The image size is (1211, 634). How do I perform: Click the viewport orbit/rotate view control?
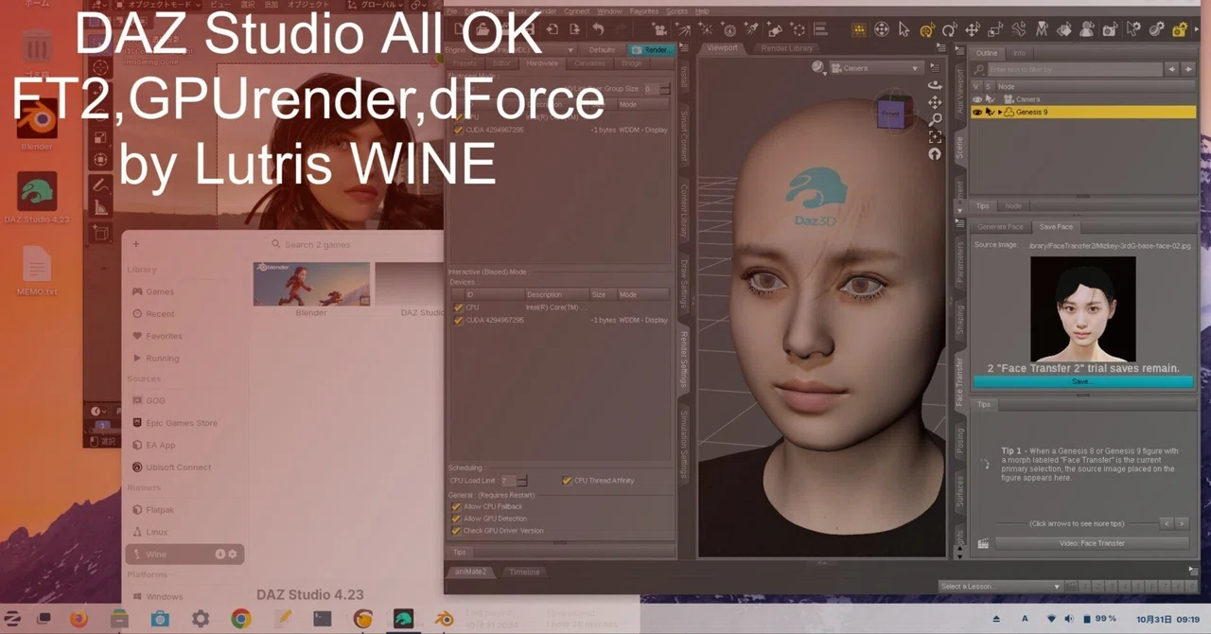935,85
